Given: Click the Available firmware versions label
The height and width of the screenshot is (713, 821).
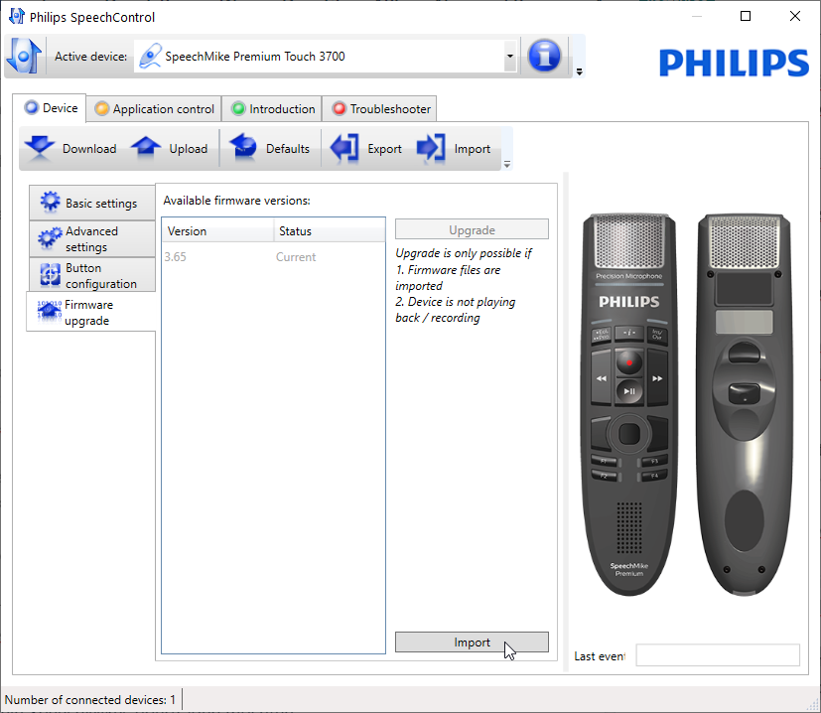Looking at the screenshot, I should click(236, 201).
